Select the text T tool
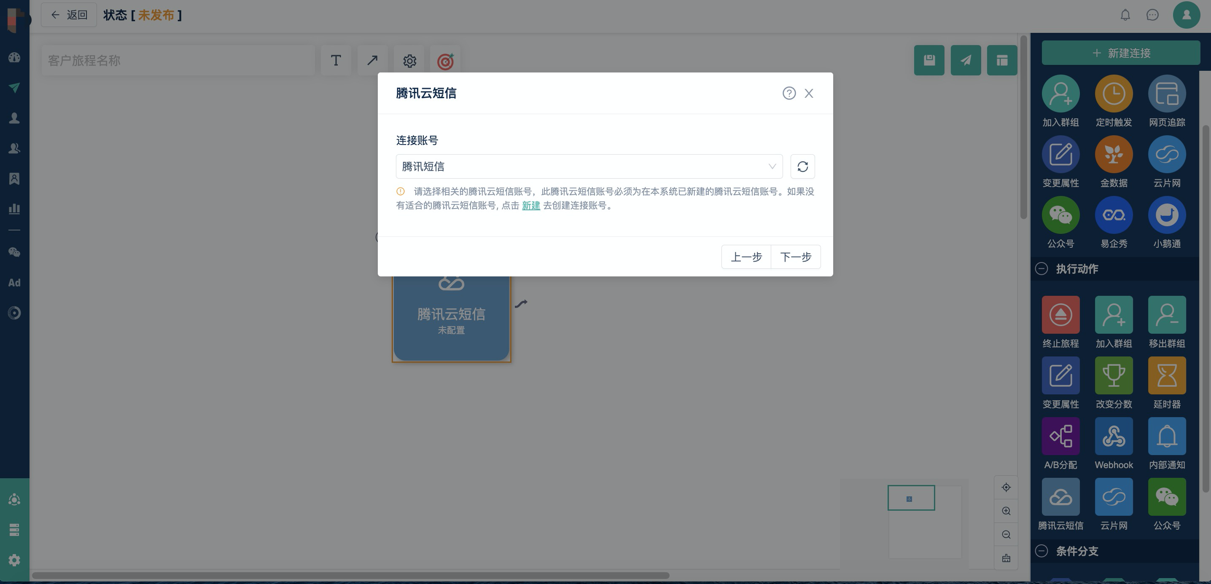Viewport: 1211px width, 584px height. coord(336,61)
